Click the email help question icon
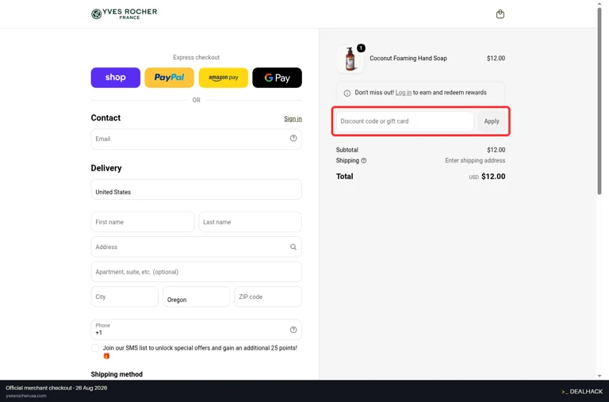This screenshot has width=609, height=402. click(x=293, y=138)
